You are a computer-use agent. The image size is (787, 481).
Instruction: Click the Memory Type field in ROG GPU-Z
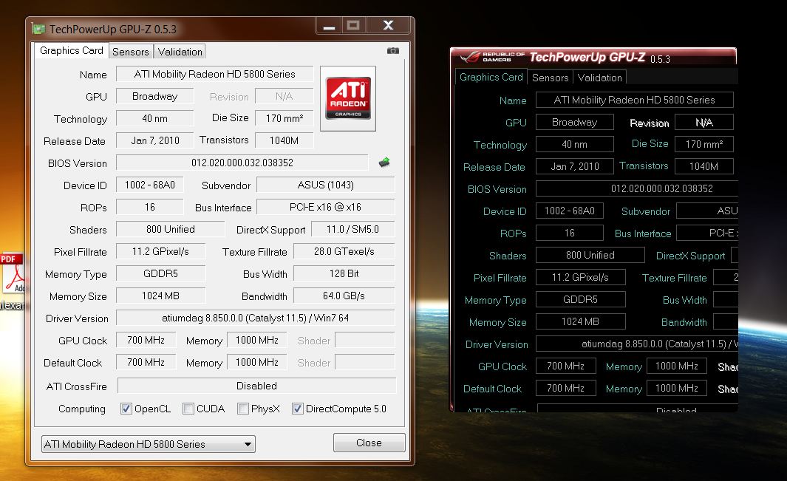click(581, 299)
